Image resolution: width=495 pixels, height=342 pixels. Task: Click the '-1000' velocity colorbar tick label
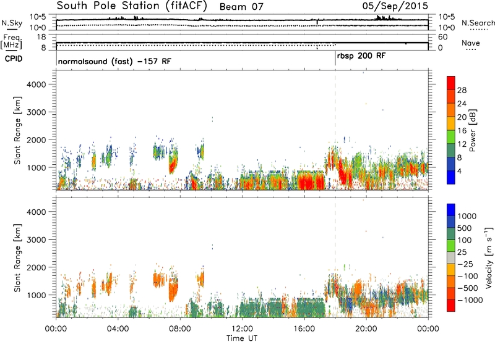point(470,300)
